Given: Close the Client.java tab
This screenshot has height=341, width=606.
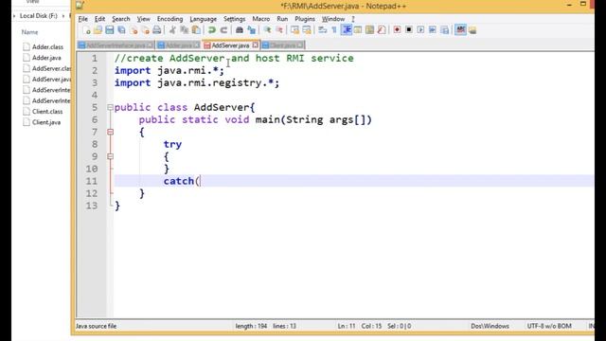Looking at the screenshot, I should 300,45.
